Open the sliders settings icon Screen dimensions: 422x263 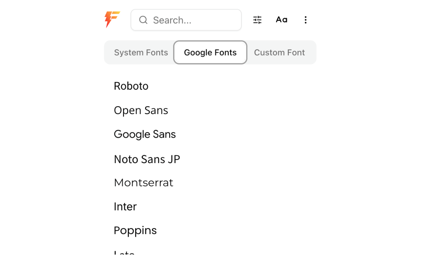coord(257,20)
